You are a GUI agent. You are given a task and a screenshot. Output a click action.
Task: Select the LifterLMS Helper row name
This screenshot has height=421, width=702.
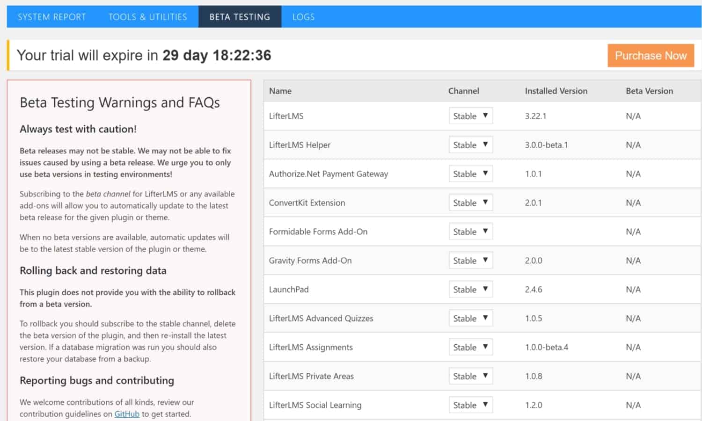click(300, 145)
